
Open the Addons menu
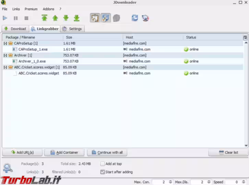pyautogui.click(x=48, y=9)
